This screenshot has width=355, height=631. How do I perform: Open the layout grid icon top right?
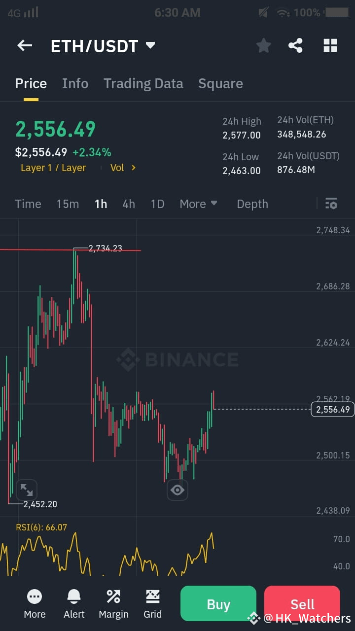click(330, 45)
